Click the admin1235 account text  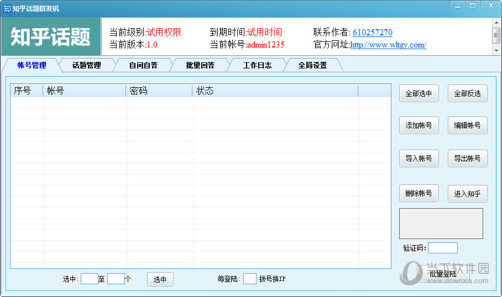pyautogui.click(x=265, y=45)
